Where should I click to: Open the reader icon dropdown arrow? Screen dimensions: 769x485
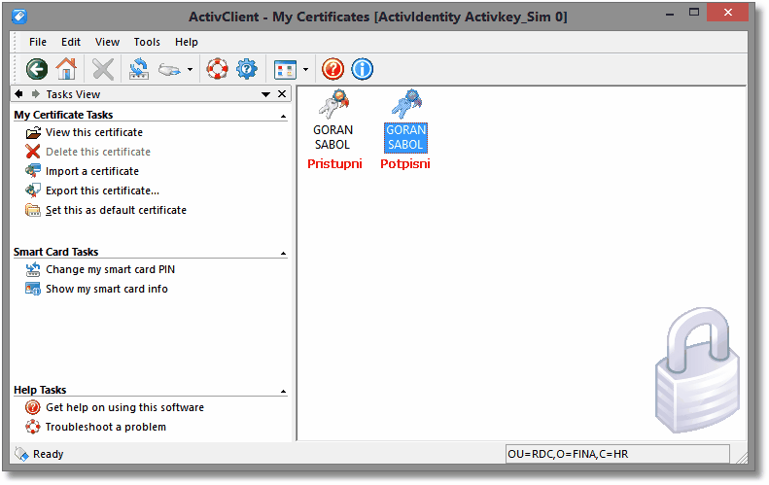click(191, 70)
